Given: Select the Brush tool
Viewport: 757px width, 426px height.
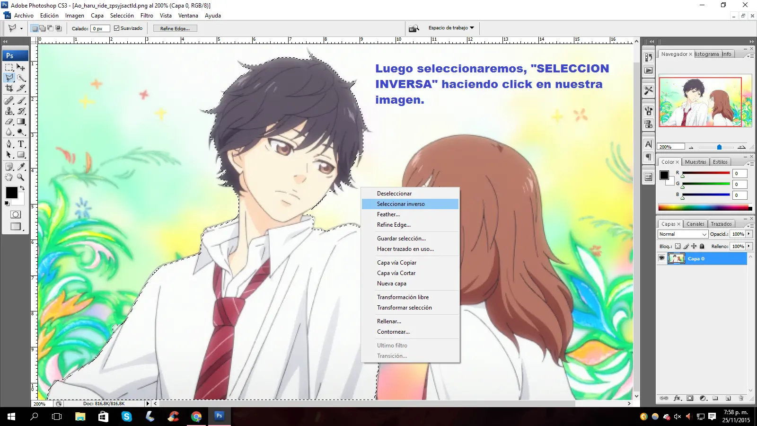Looking at the screenshot, I should tap(21, 100).
